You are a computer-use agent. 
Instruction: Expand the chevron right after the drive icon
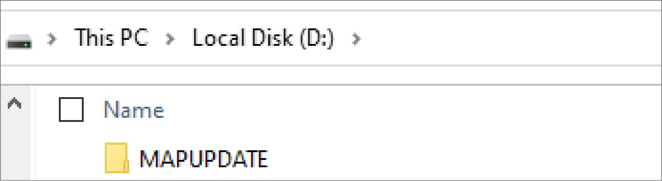53,38
